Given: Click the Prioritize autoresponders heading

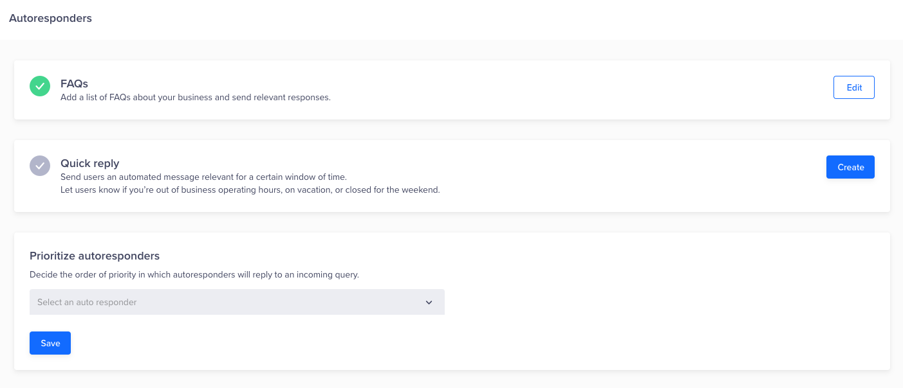Looking at the screenshot, I should pyautogui.click(x=95, y=256).
